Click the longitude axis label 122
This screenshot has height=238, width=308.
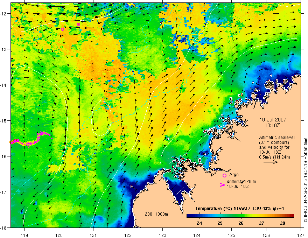[128, 235]
